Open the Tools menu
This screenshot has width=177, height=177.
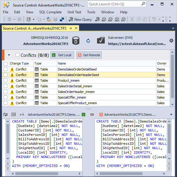(x=91, y=12)
